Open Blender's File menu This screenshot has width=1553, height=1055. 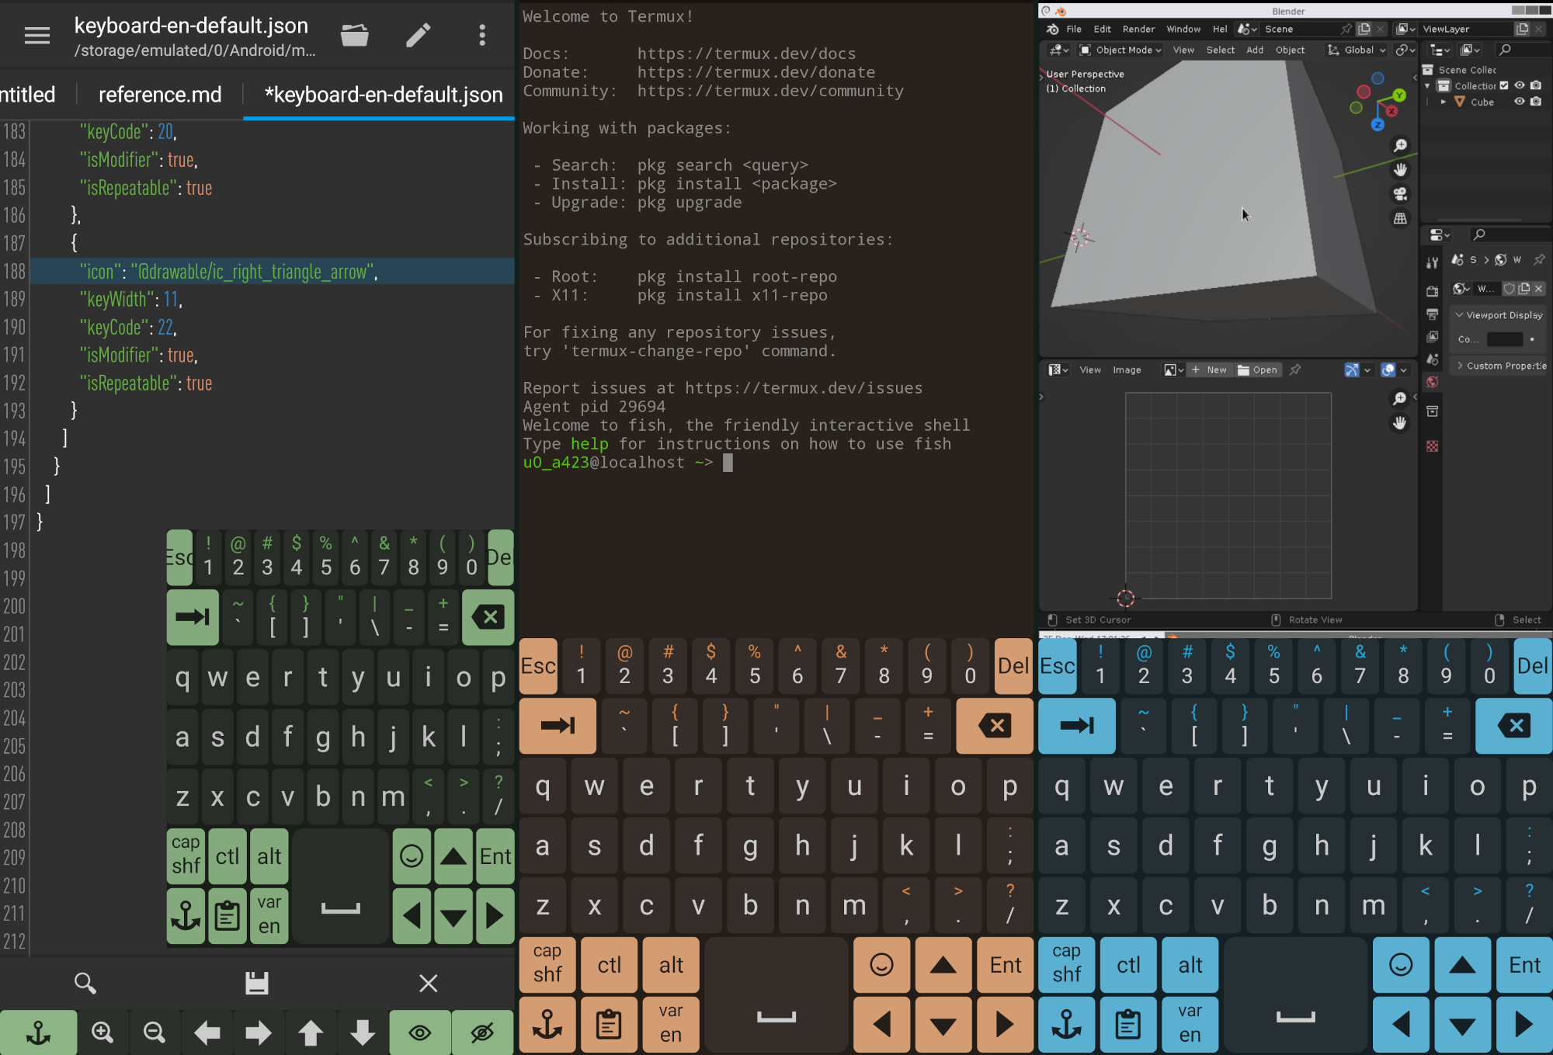1074,29
